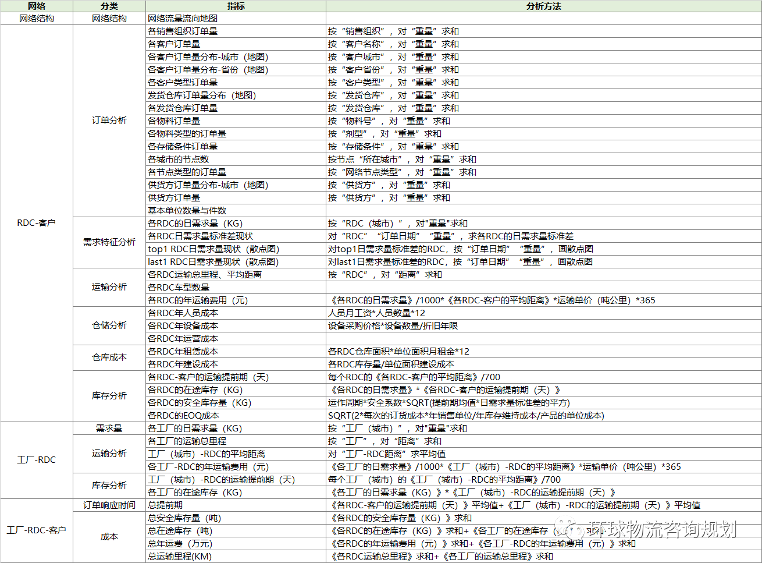Select the 总年运费（万元） cell
Screen dimensions: 762x563
coord(236,543)
